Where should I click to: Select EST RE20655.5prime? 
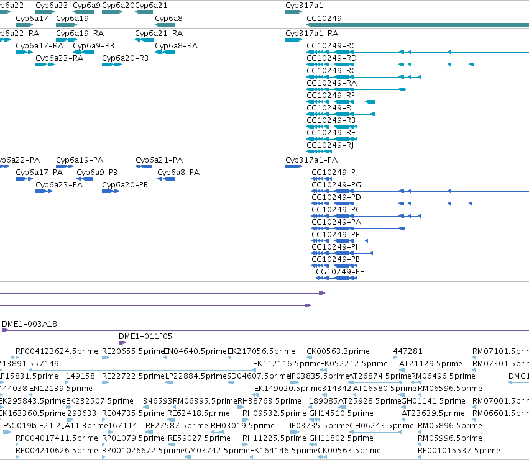pyautogui.click(x=133, y=351)
